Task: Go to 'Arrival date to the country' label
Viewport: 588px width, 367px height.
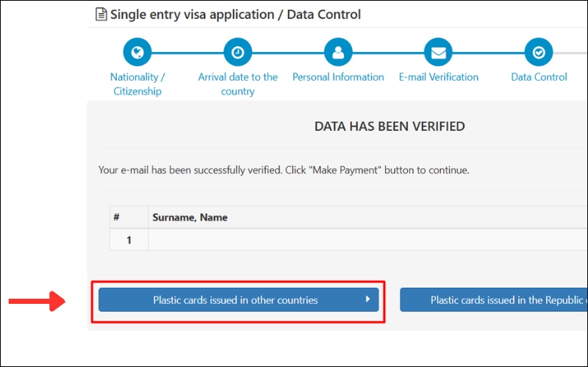Action: [237, 84]
